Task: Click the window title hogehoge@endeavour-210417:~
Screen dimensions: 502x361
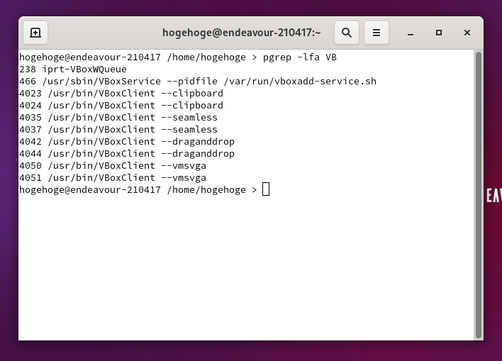Action: (x=241, y=33)
